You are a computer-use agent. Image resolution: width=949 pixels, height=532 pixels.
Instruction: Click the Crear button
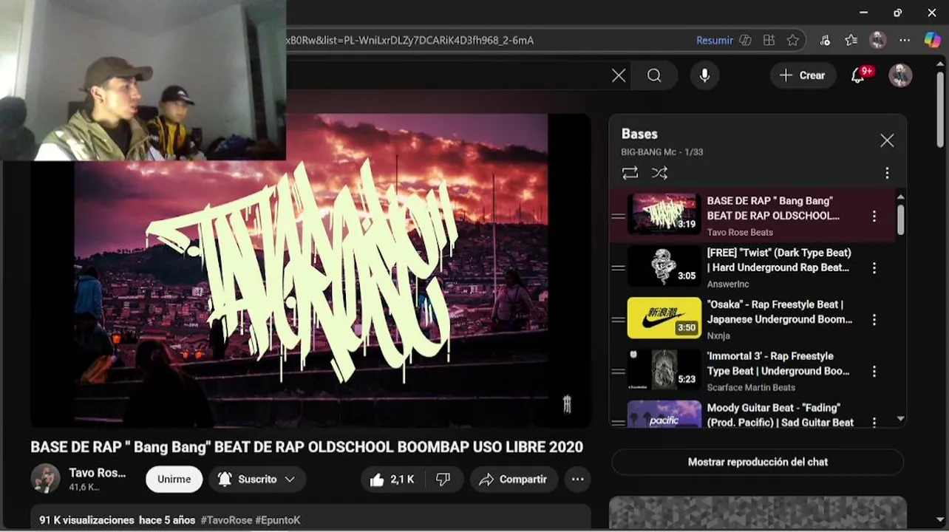click(x=803, y=75)
